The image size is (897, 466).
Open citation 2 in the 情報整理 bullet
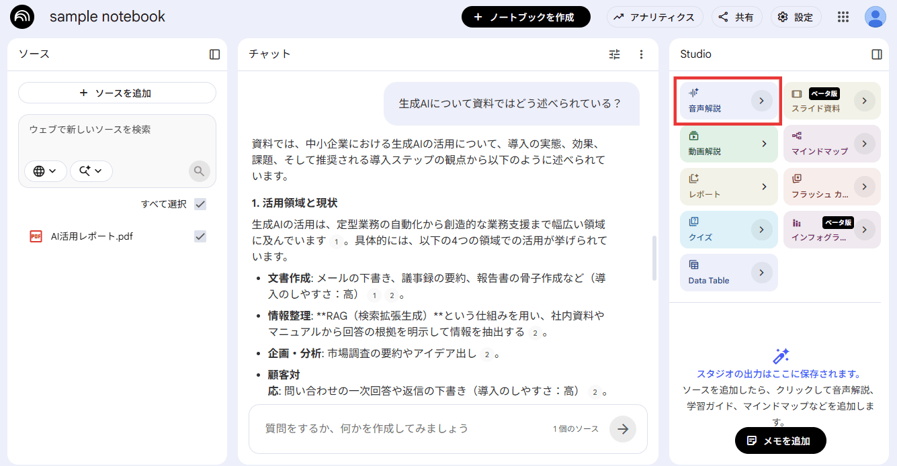coord(535,333)
